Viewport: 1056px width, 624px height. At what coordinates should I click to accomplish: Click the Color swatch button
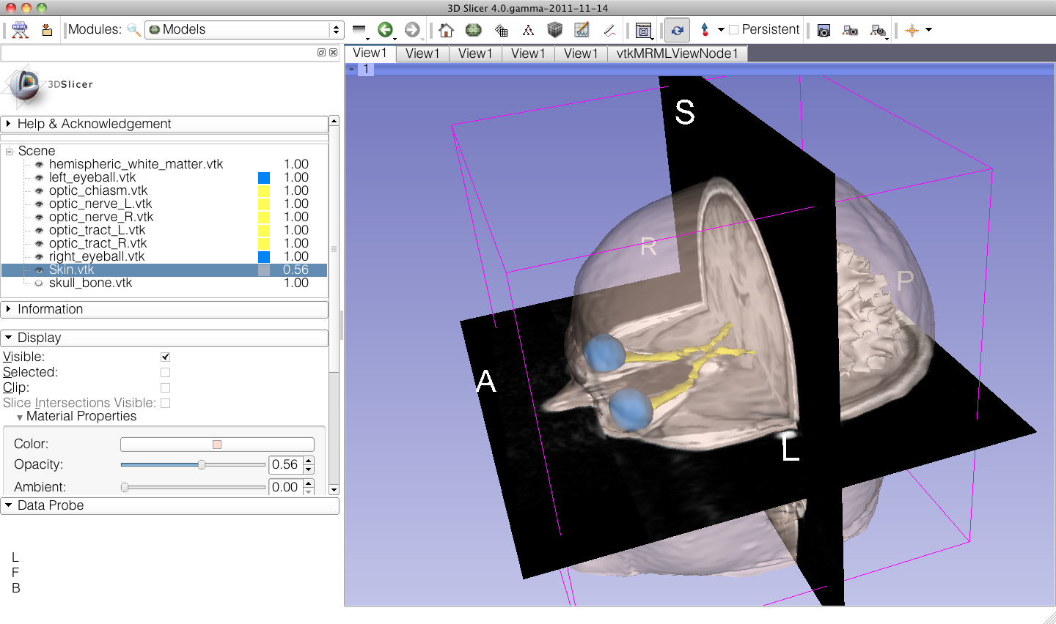click(x=217, y=444)
